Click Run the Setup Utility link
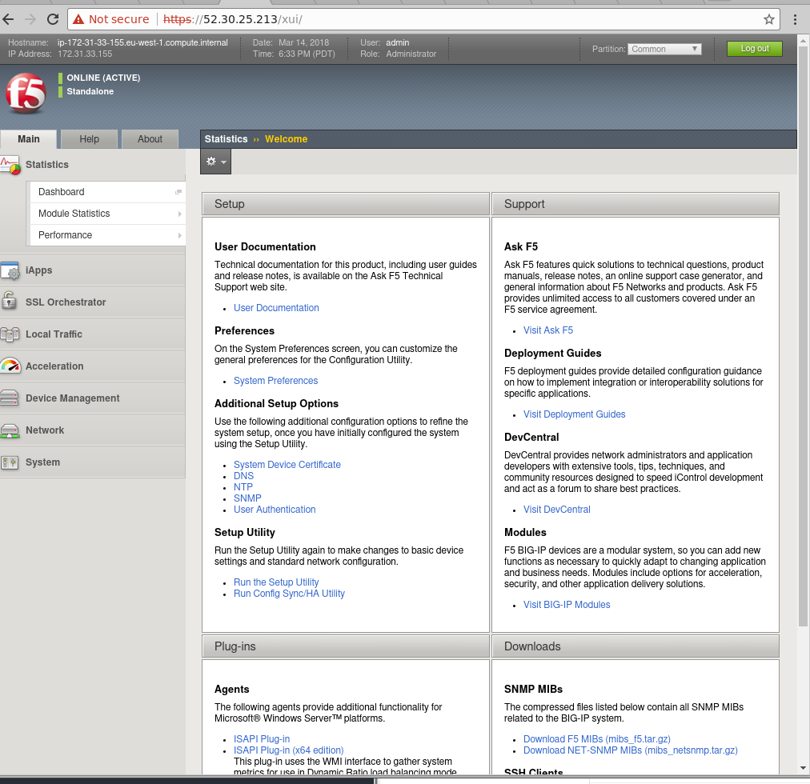This screenshot has width=810, height=784. click(276, 582)
